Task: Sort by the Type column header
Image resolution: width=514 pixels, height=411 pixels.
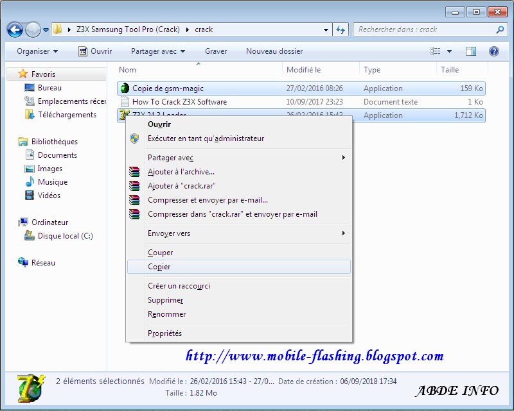Action: coord(398,70)
